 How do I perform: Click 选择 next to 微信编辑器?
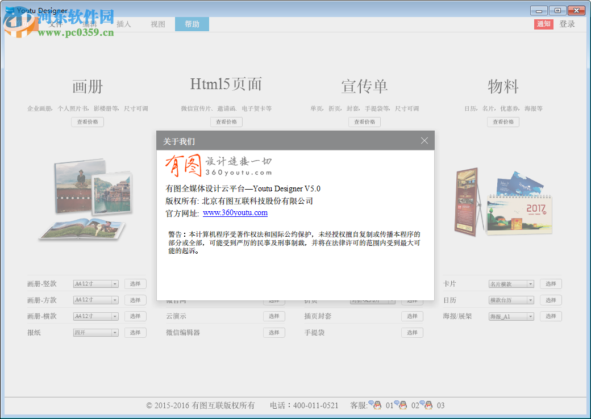274,332
